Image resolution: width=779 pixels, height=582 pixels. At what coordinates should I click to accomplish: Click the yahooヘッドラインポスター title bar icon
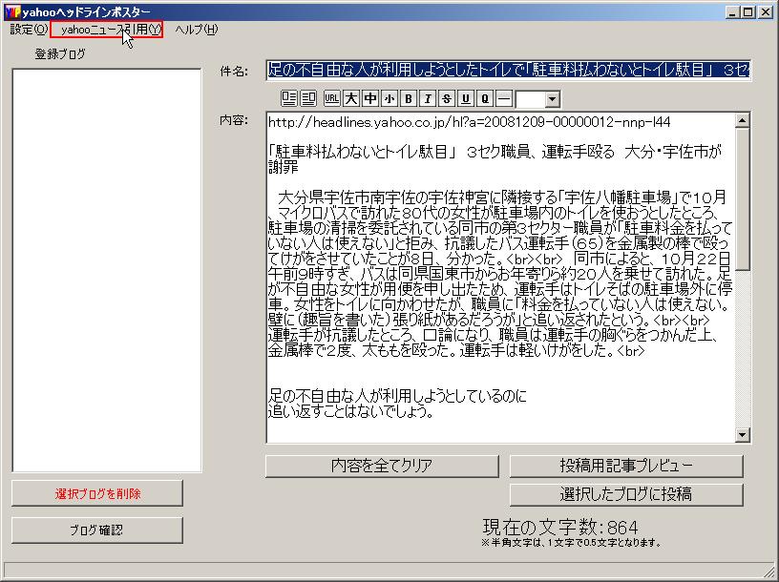(12, 11)
